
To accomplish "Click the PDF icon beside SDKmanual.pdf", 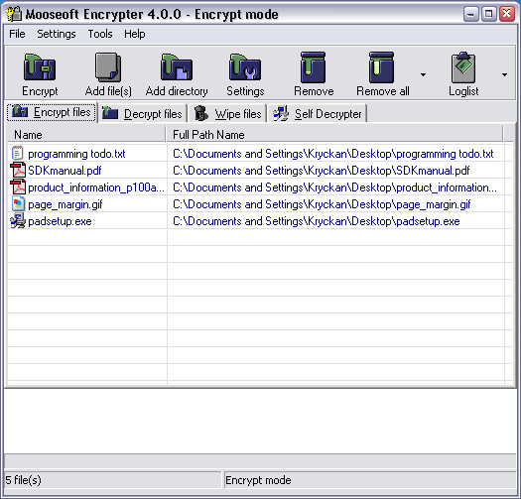I will coord(18,170).
